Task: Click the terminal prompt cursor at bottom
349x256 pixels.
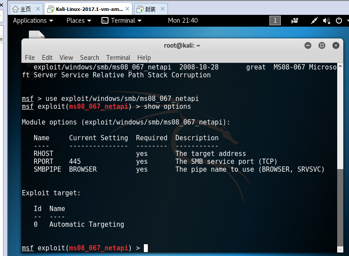Action: (x=146, y=248)
